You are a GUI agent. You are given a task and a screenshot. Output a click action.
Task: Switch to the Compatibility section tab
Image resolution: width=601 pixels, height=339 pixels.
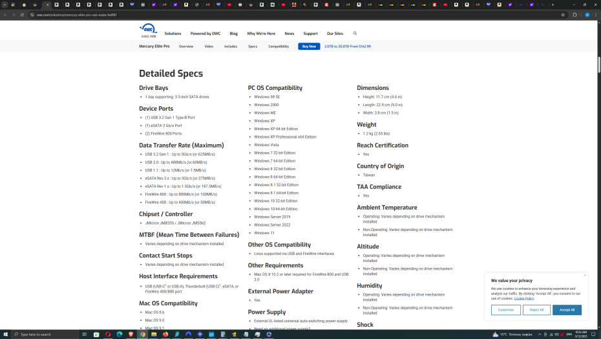(x=279, y=47)
